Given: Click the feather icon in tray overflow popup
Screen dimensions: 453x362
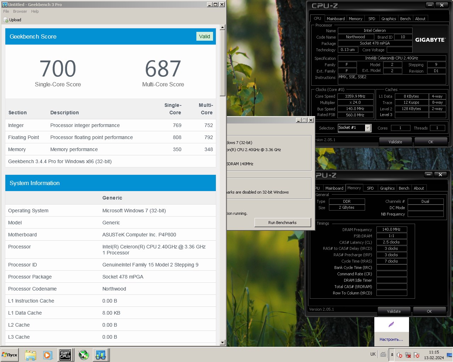Looking at the screenshot, I should (391, 324).
